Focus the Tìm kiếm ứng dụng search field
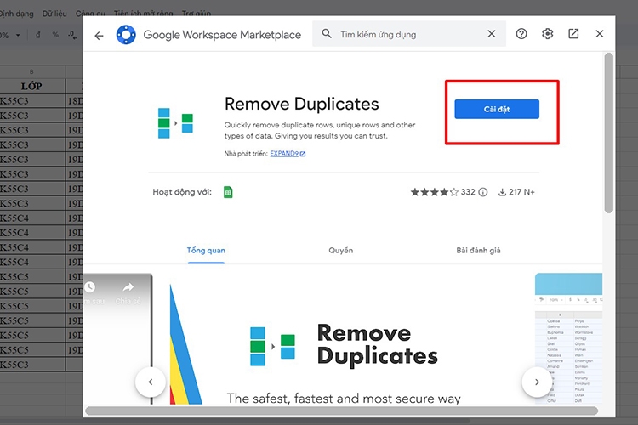 [x=409, y=34]
